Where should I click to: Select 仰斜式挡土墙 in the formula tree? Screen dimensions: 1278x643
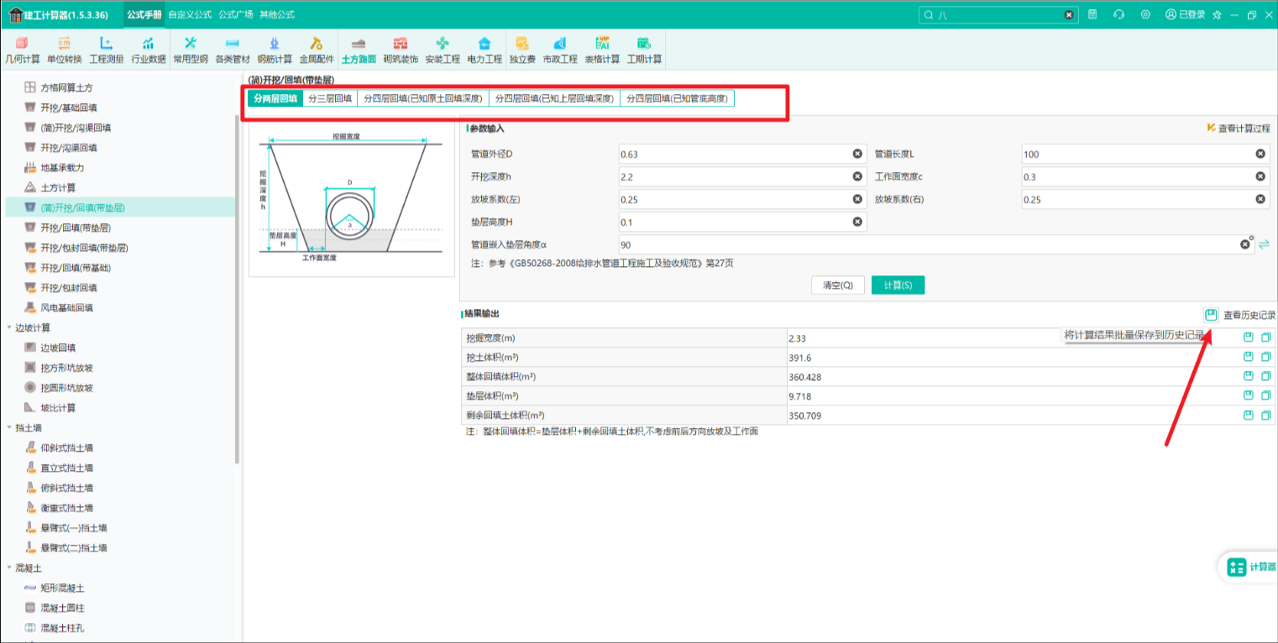(66, 447)
